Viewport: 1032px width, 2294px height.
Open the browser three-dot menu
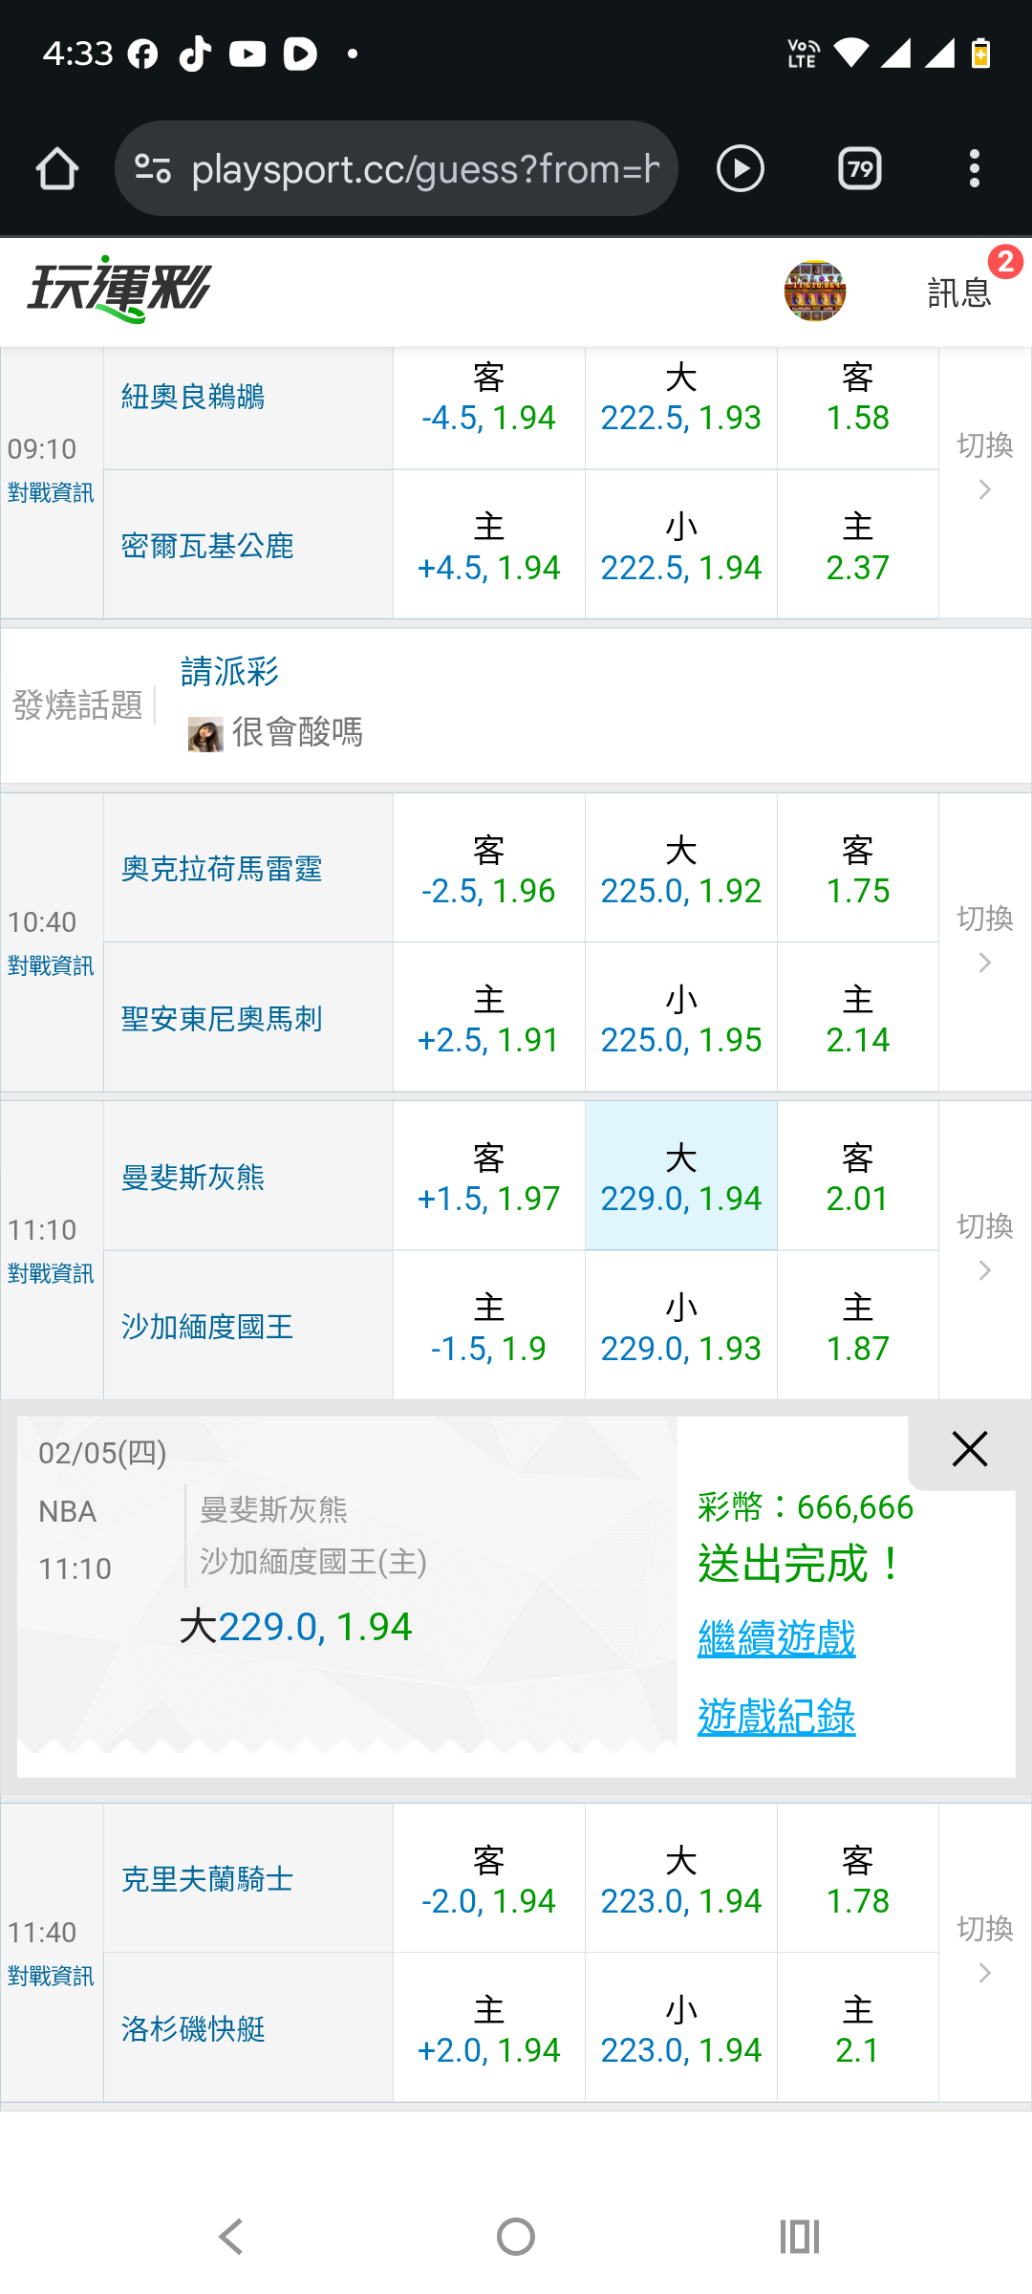974,169
